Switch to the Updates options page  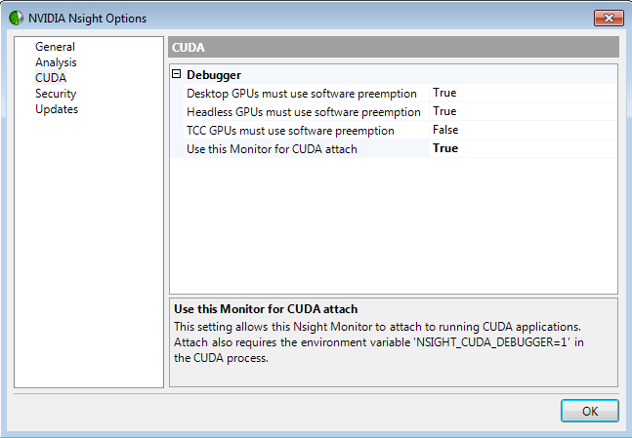57,109
